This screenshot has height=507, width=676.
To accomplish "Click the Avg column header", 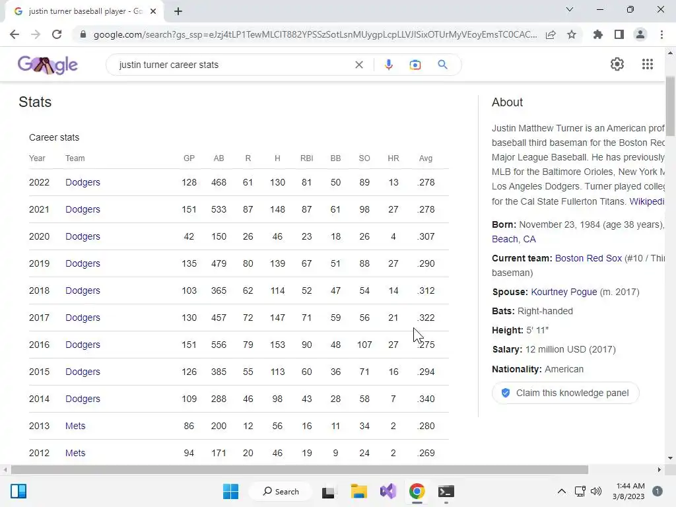I will (x=426, y=158).
